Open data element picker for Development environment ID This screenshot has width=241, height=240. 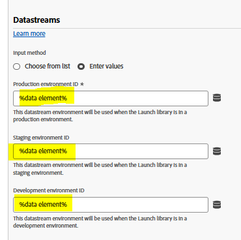(x=217, y=205)
